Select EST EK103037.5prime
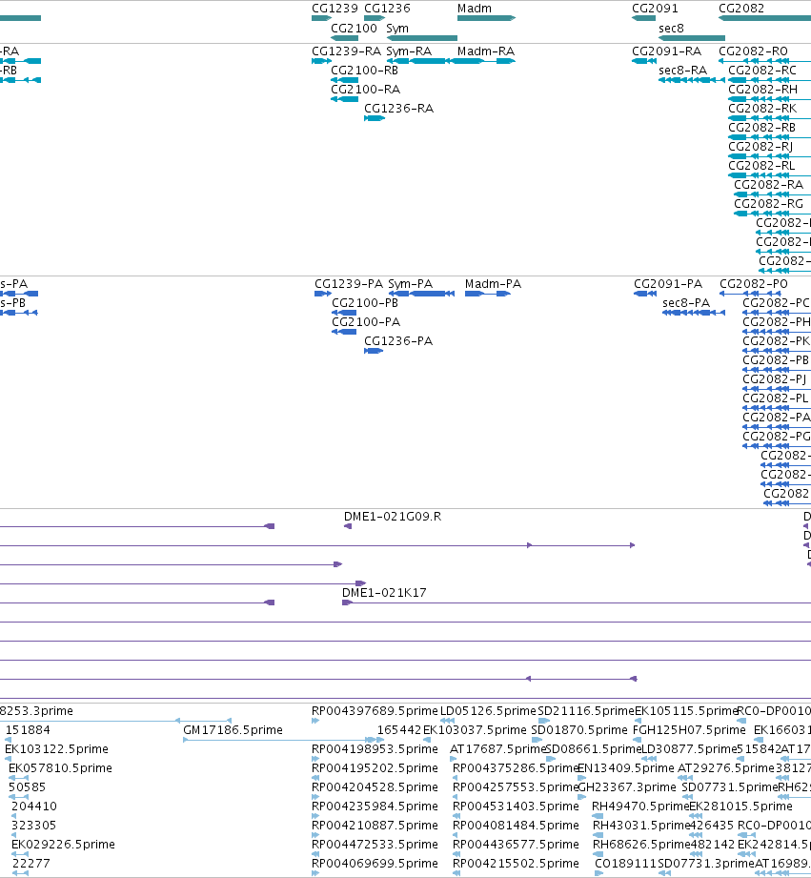 click(x=475, y=731)
